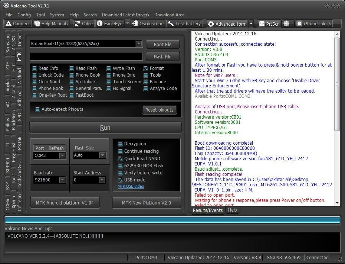This screenshot has width=345, height=264.
Task: Click the log panel vertical scrollbar thumb
Action: tap(337, 84)
